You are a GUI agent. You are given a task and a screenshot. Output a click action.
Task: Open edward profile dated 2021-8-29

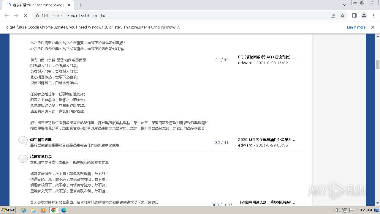[245, 63]
